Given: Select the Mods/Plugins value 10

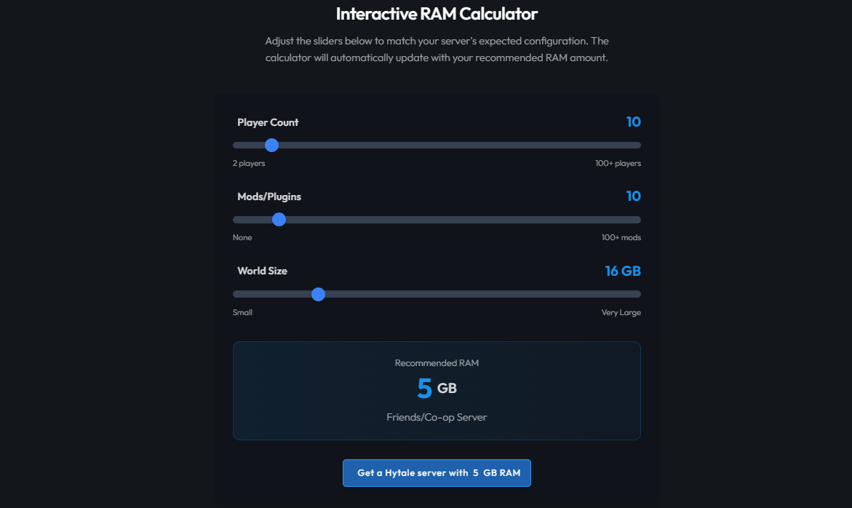Looking at the screenshot, I should pyautogui.click(x=633, y=197).
